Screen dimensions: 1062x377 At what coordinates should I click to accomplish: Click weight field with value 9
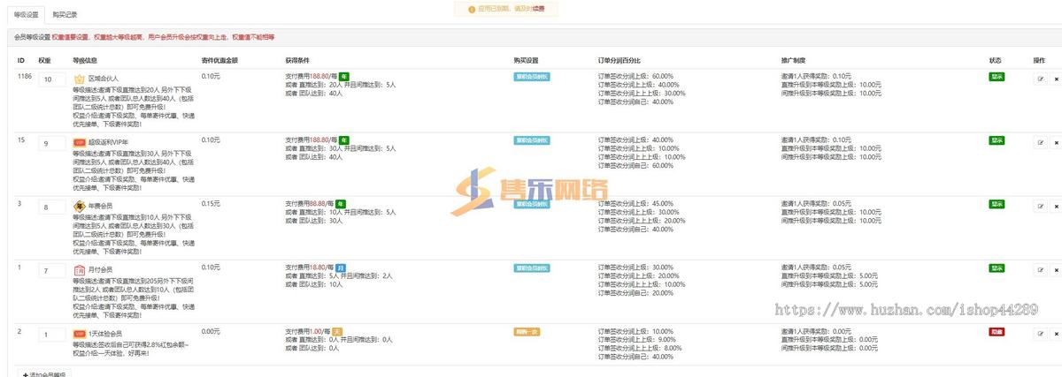[x=52, y=143]
